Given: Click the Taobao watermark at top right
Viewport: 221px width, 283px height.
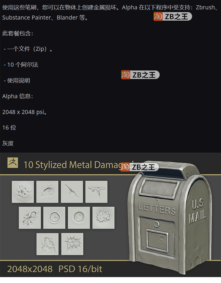Looking at the screenshot, I should coord(173,17).
